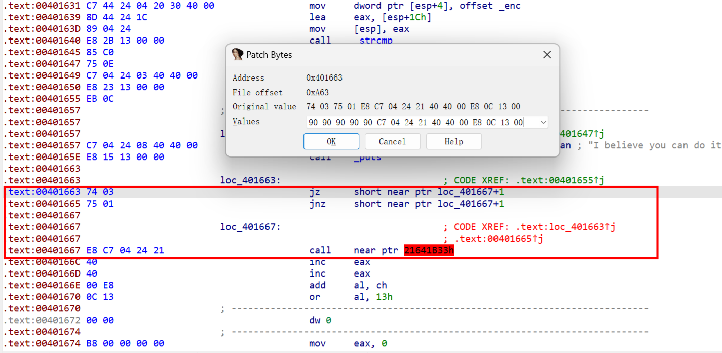The width and height of the screenshot is (722, 353).
Task: Click the red highlighted 21641B33h call target
Action: [x=429, y=250]
